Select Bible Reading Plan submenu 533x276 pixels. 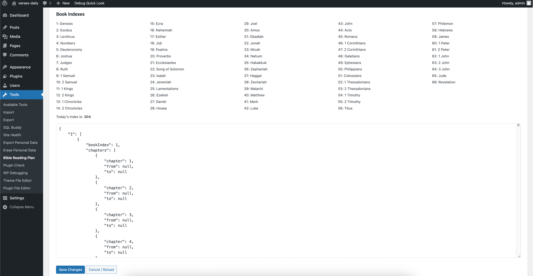click(x=19, y=158)
